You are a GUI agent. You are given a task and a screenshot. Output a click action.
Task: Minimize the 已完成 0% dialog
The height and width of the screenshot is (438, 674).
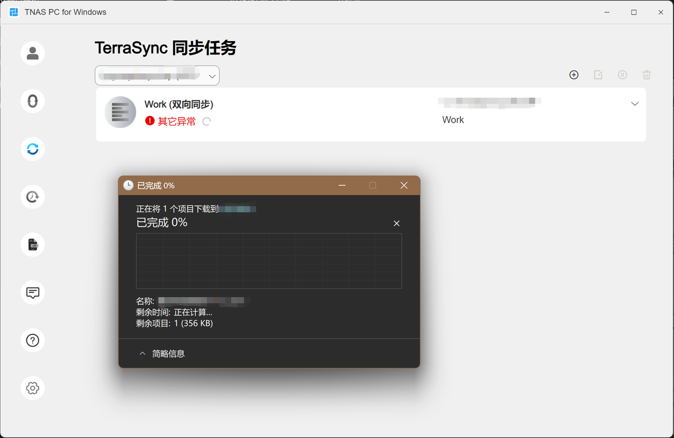342,185
